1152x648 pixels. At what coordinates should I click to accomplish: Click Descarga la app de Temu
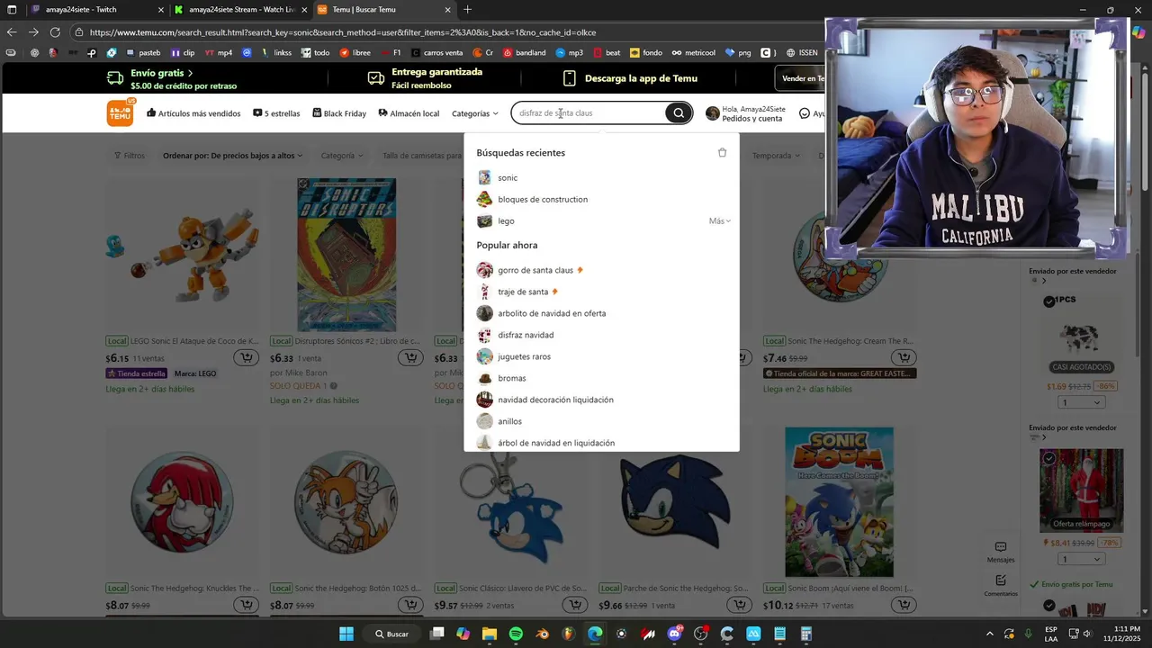pyautogui.click(x=629, y=78)
